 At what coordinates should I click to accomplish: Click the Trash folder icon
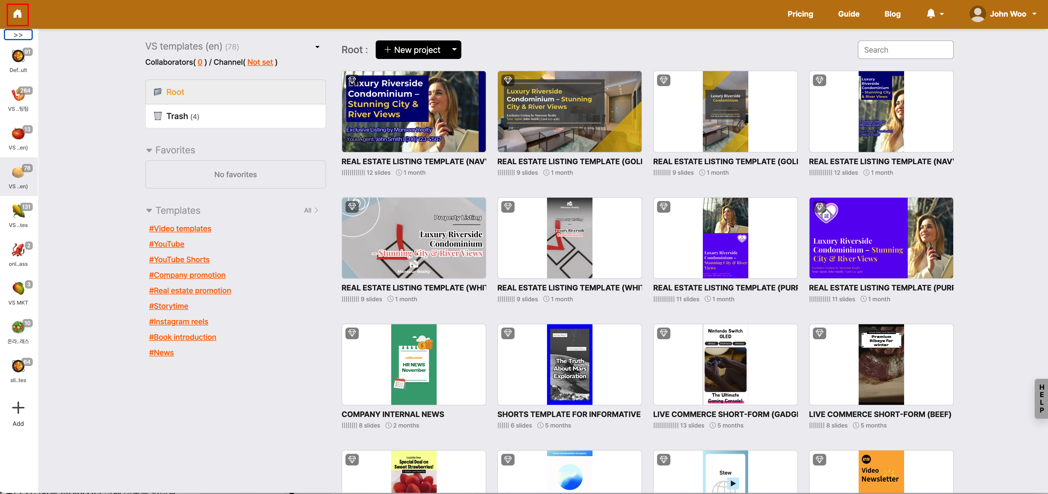158,116
